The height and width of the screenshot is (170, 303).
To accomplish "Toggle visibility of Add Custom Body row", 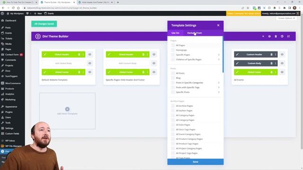I will point(154,63).
